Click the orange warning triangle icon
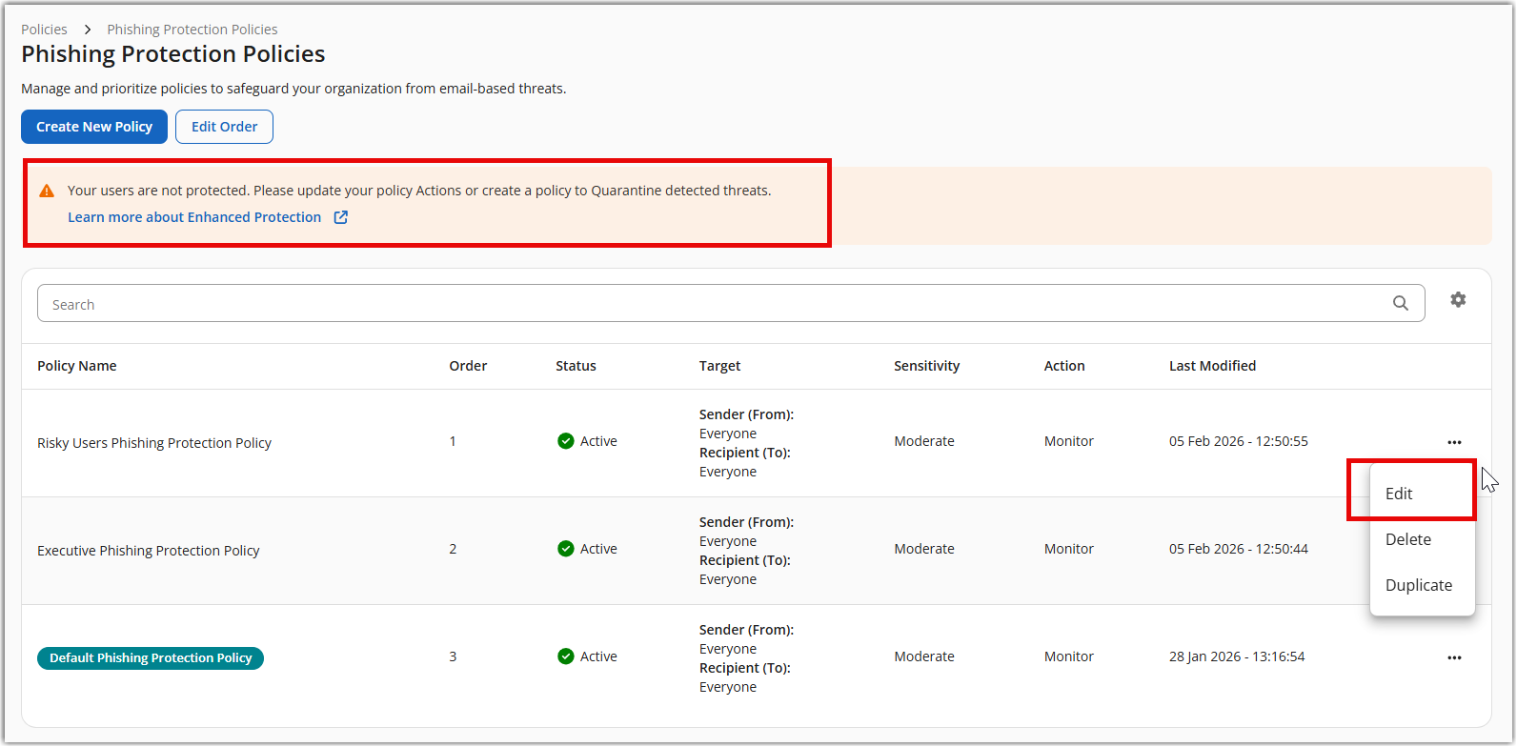Viewport: 1517px width, 747px height. pyautogui.click(x=47, y=191)
